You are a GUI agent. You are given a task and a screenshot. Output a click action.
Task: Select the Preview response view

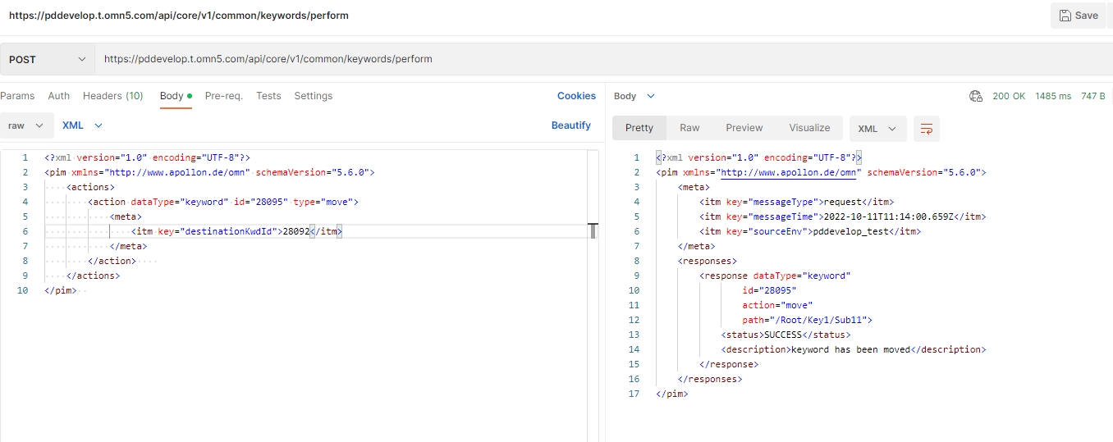pos(744,128)
